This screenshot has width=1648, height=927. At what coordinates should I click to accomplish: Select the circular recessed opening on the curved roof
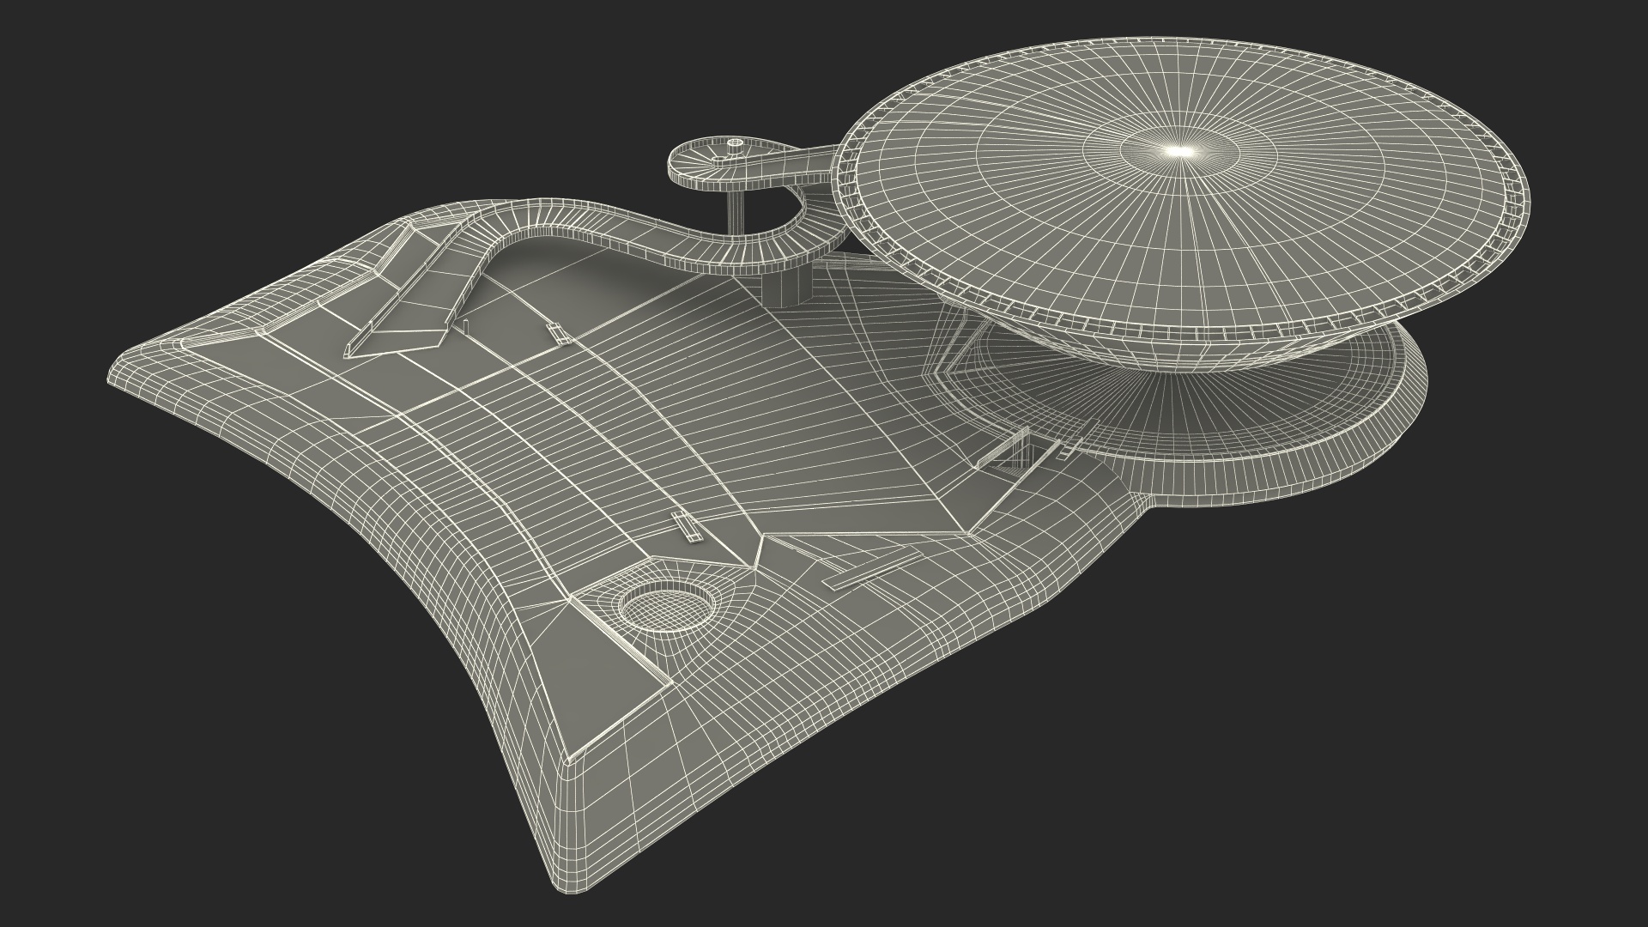point(667,607)
